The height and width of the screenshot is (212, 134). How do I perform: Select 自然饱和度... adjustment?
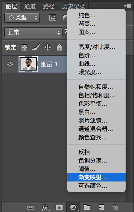[96, 87]
